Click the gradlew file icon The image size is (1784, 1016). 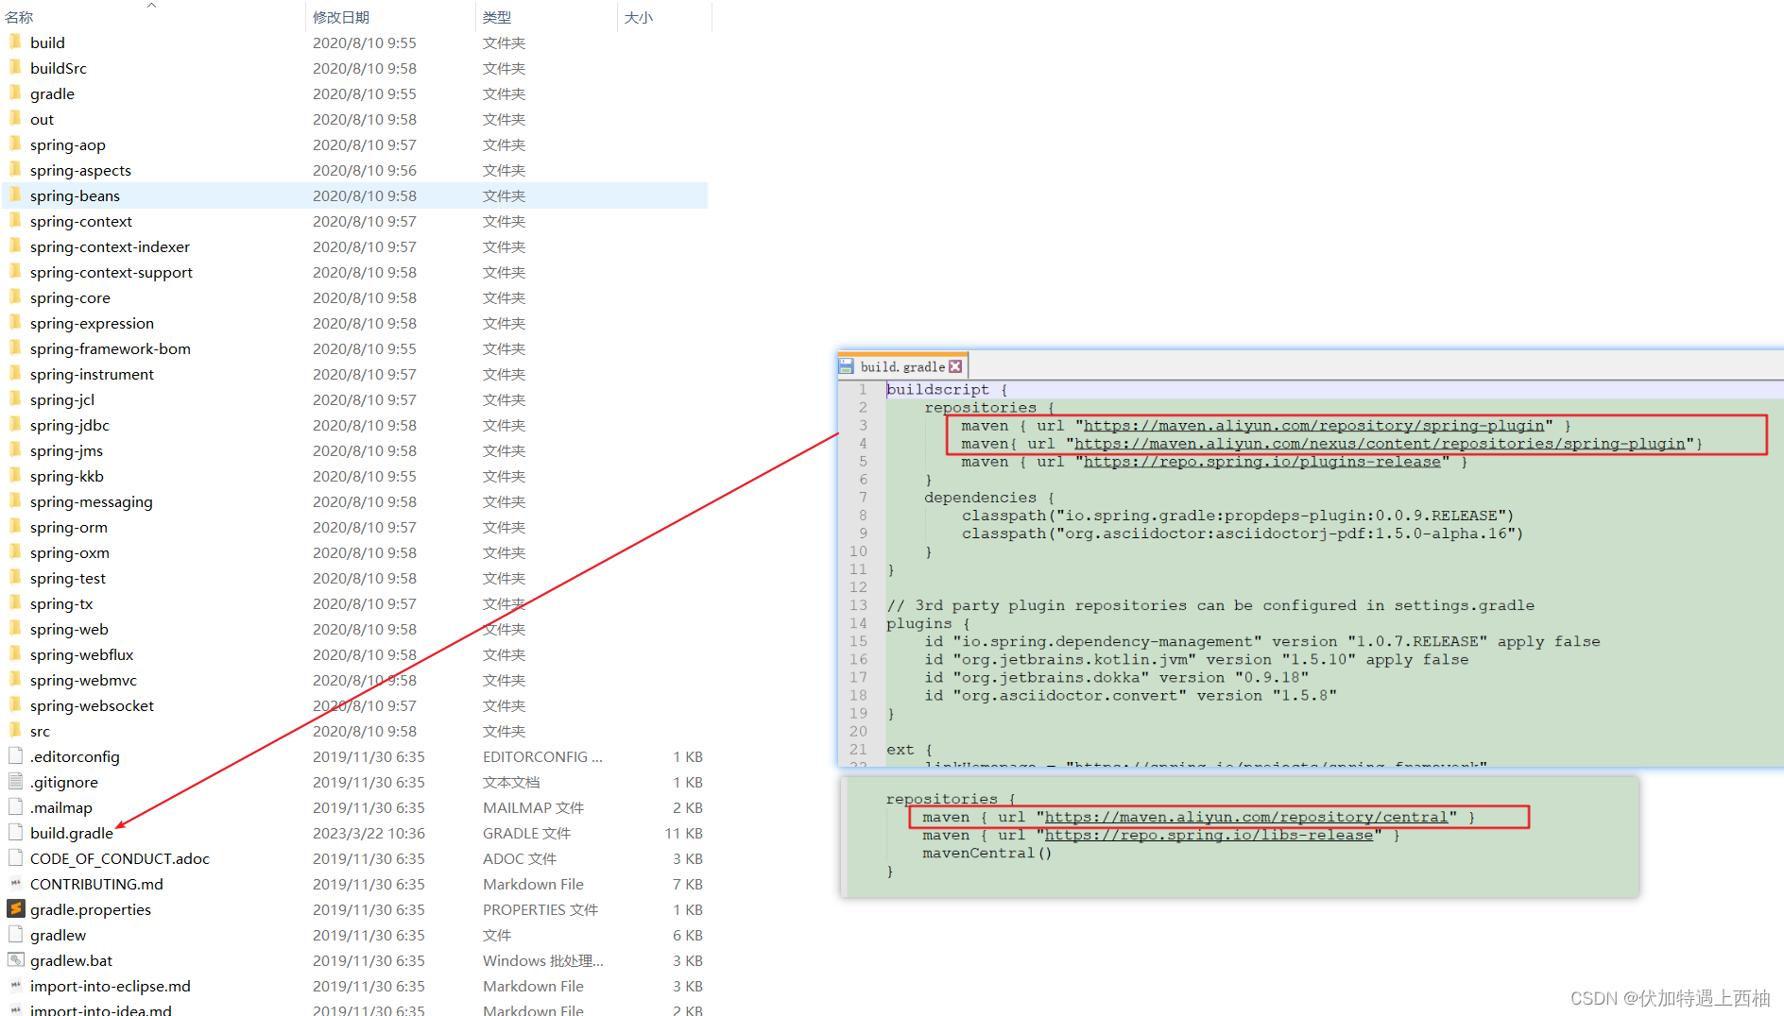pos(15,935)
